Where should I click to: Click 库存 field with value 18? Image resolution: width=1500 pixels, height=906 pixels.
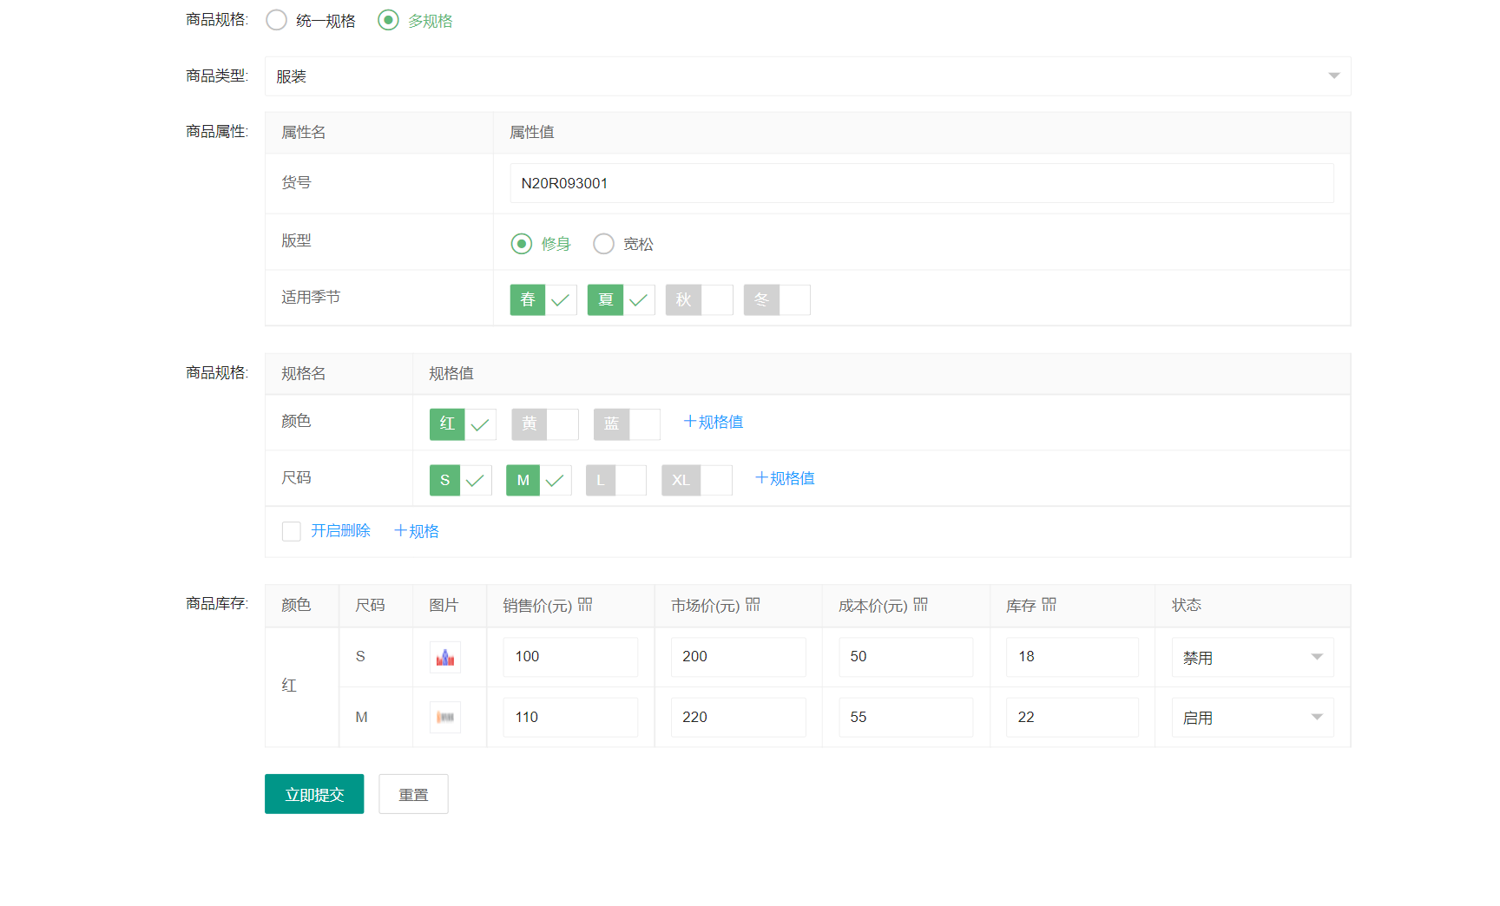tap(1072, 657)
